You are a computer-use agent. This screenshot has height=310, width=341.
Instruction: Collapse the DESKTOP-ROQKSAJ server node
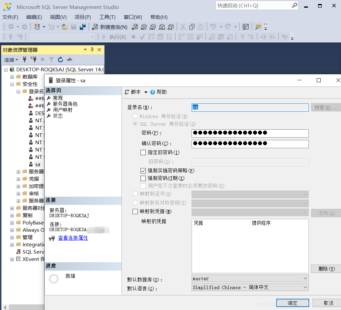click(6, 70)
